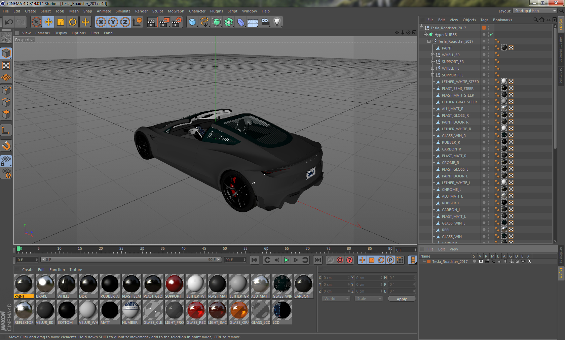Open the Array modeling objects
Image resolution: width=565 pixels, height=340 pixels.
229,22
